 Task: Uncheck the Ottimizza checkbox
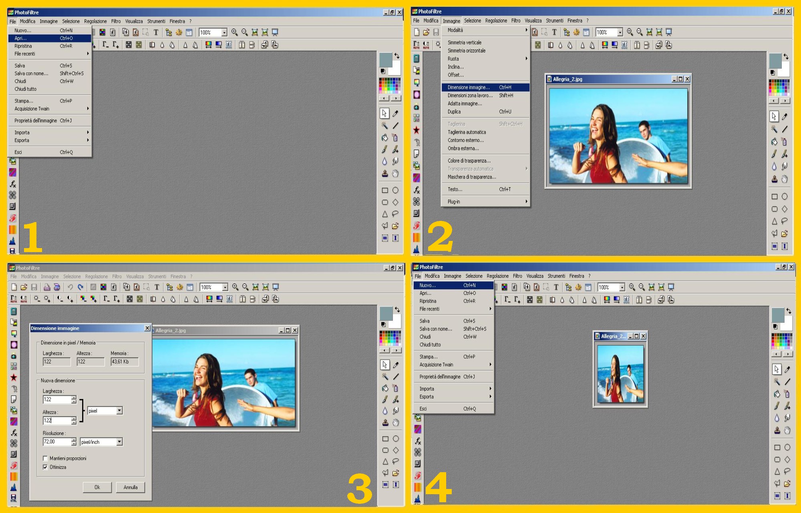click(45, 467)
